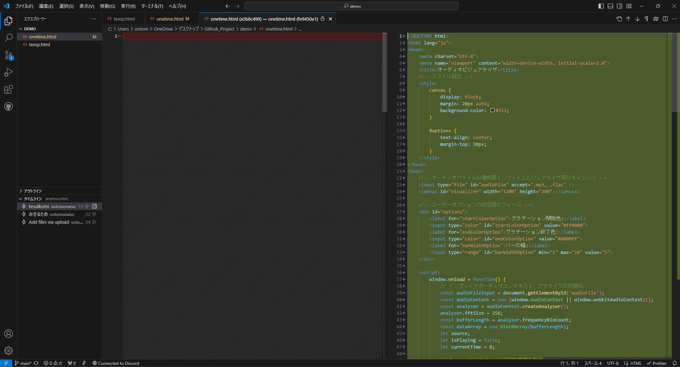Open the GitHub icon in activity bar

[x=9, y=106]
